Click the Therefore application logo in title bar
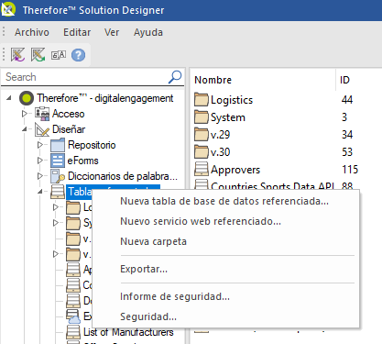The height and width of the screenshot is (344, 382). pyautogui.click(x=8, y=9)
